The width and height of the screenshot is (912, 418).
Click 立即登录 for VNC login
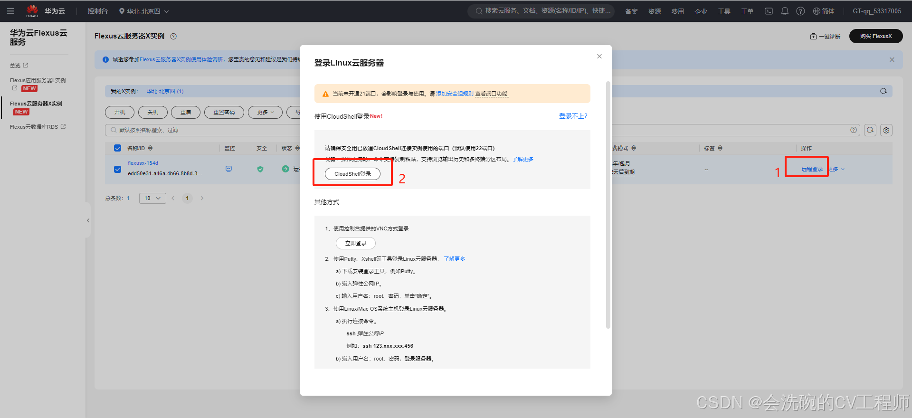coord(356,243)
